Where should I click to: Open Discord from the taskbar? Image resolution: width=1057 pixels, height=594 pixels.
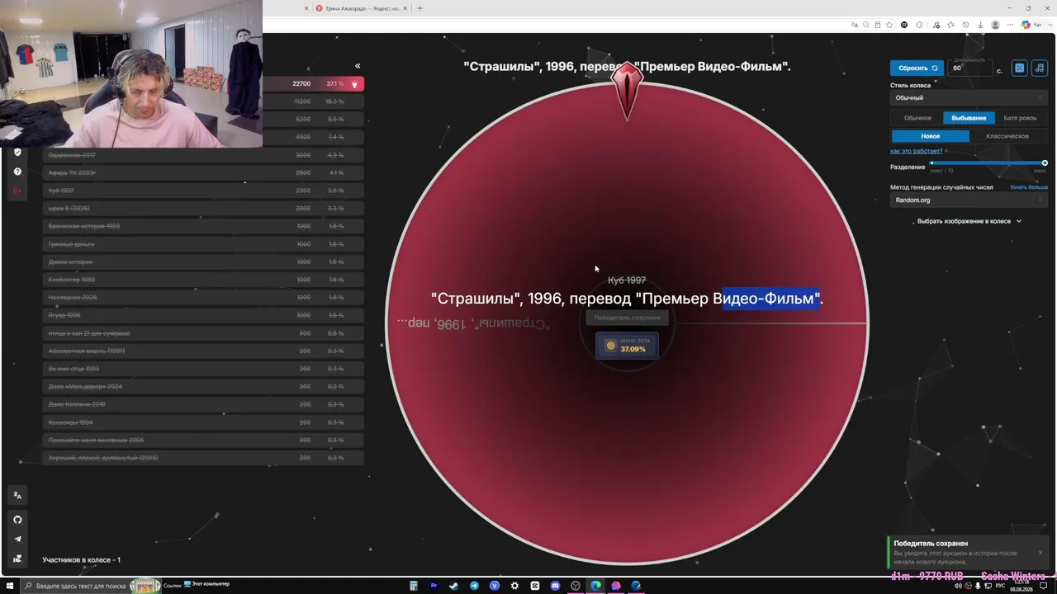(x=555, y=586)
